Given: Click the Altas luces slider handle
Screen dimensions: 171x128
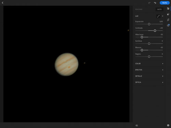Looking at the screenshot, I should pos(142,37).
